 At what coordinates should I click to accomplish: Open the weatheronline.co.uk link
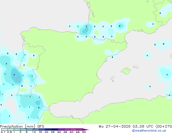tap(149, 131)
